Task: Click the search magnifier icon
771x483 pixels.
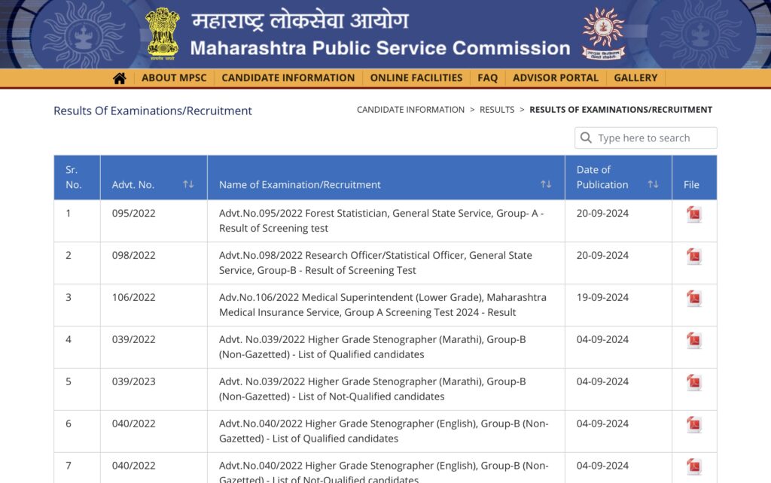Action: (586, 138)
